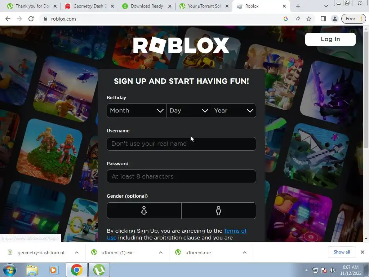Close the Your µTorrent Sof tab

[227, 6]
